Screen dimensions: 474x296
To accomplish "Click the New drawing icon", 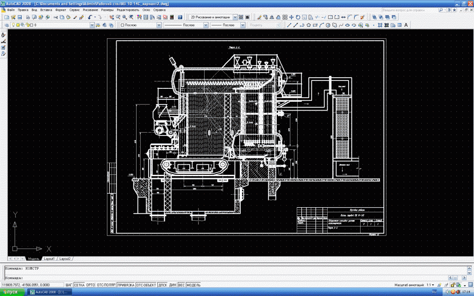I will point(6,17).
